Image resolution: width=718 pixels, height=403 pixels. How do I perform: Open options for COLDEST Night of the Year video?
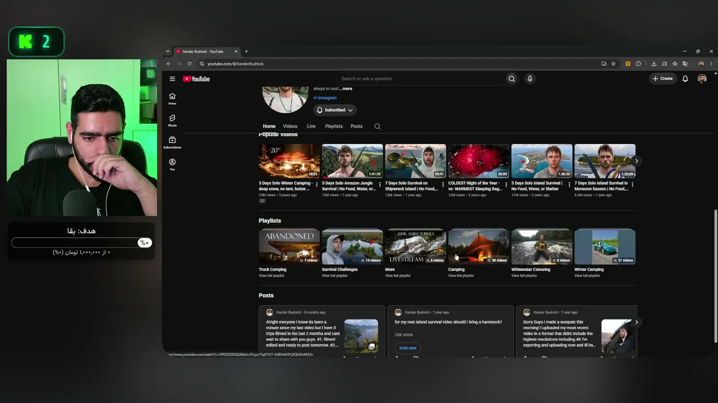point(506,184)
